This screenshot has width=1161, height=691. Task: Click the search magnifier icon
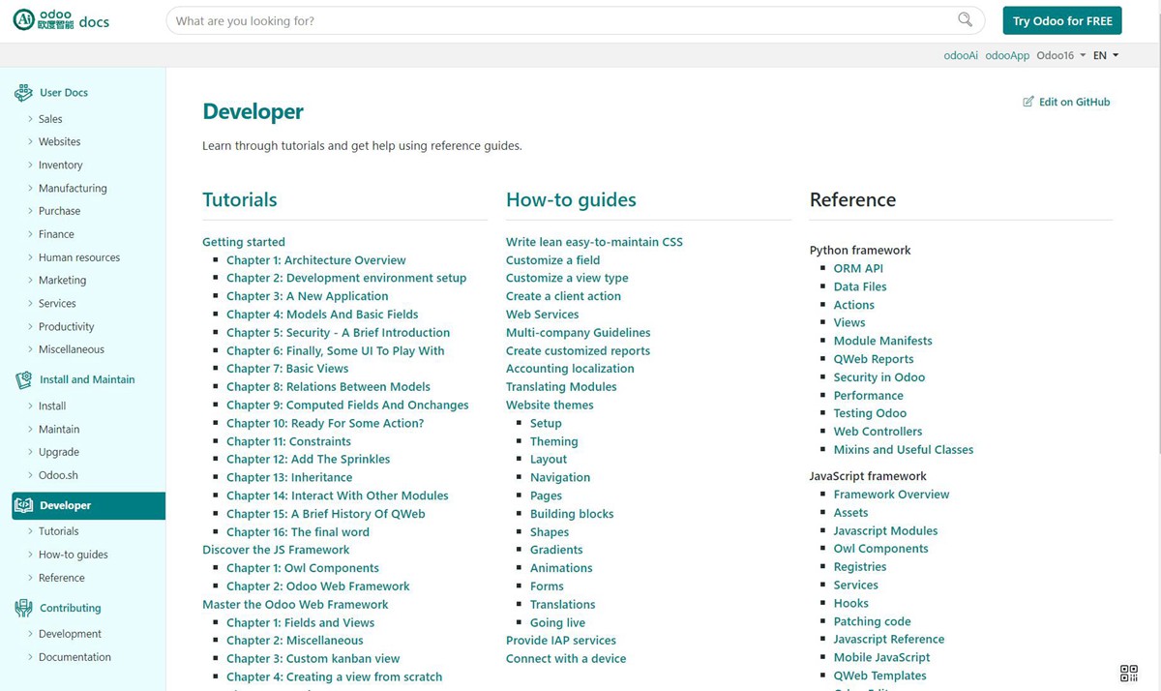click(967, 19)
